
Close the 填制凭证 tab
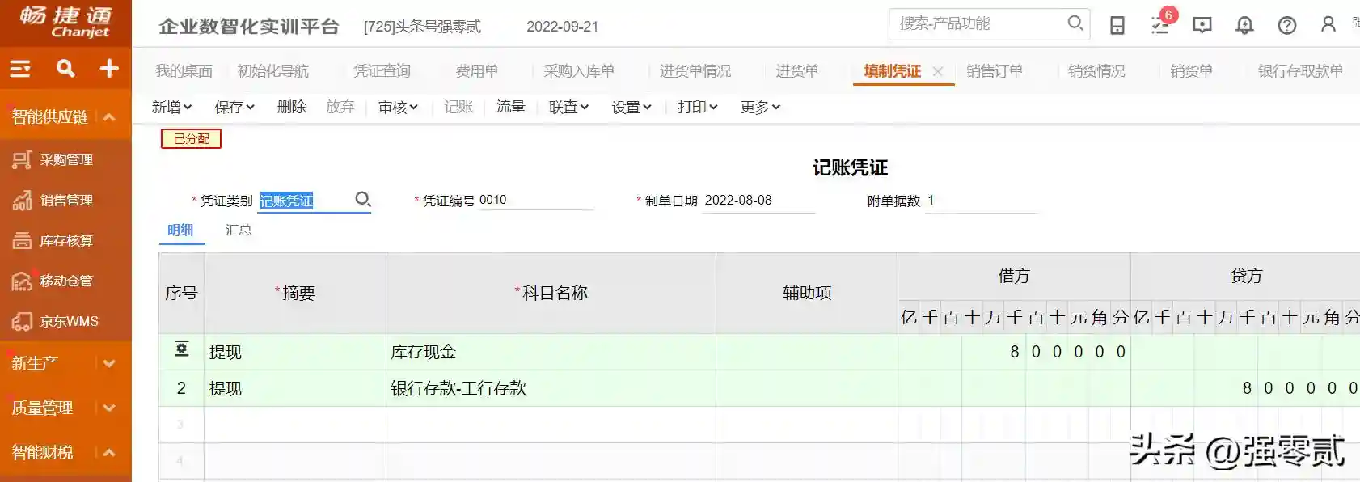[938, 71]
